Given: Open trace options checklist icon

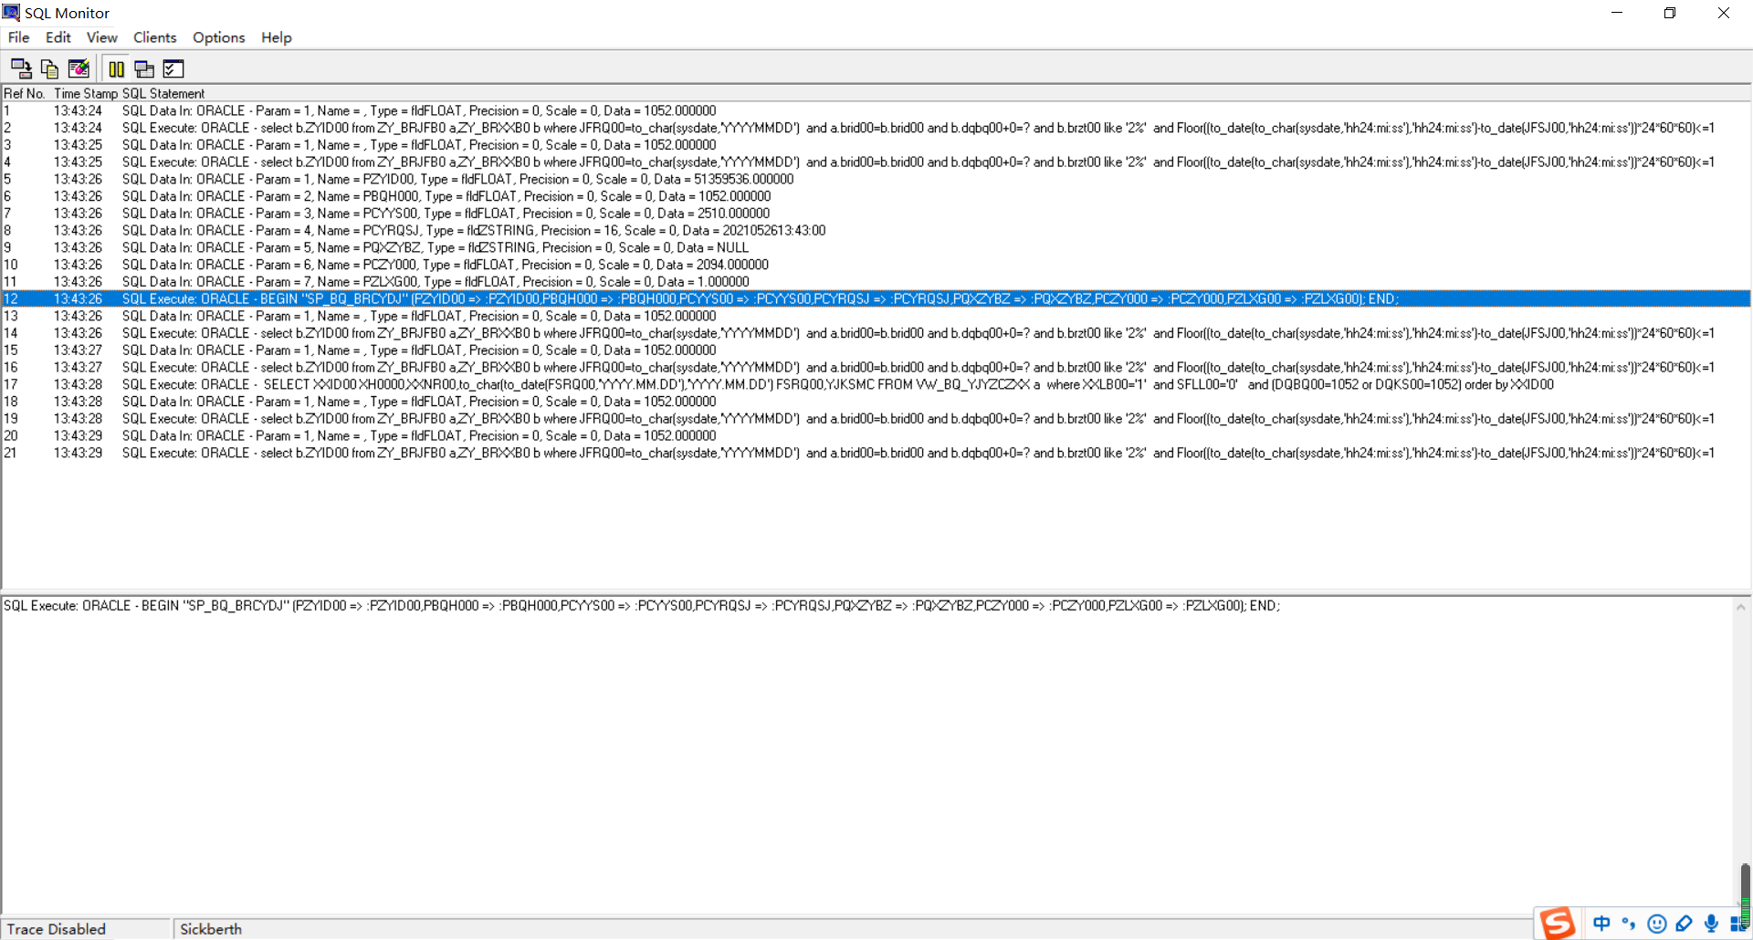Looking at the screenshot, I should (173, 68).
